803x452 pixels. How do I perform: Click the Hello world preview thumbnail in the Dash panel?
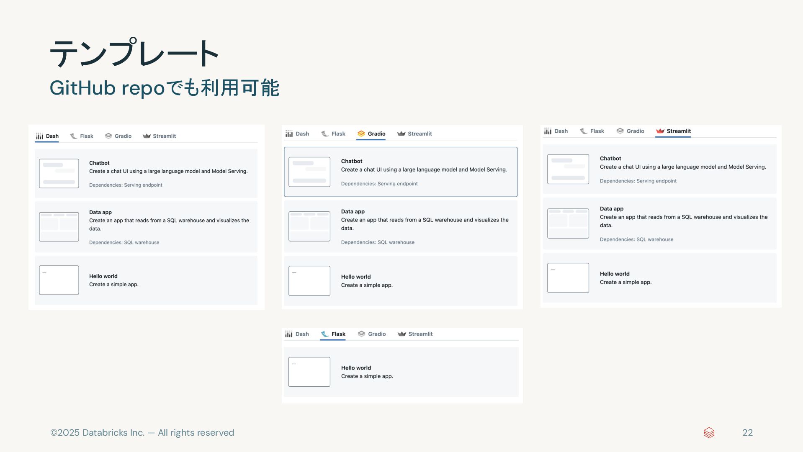tap(59, 280)
